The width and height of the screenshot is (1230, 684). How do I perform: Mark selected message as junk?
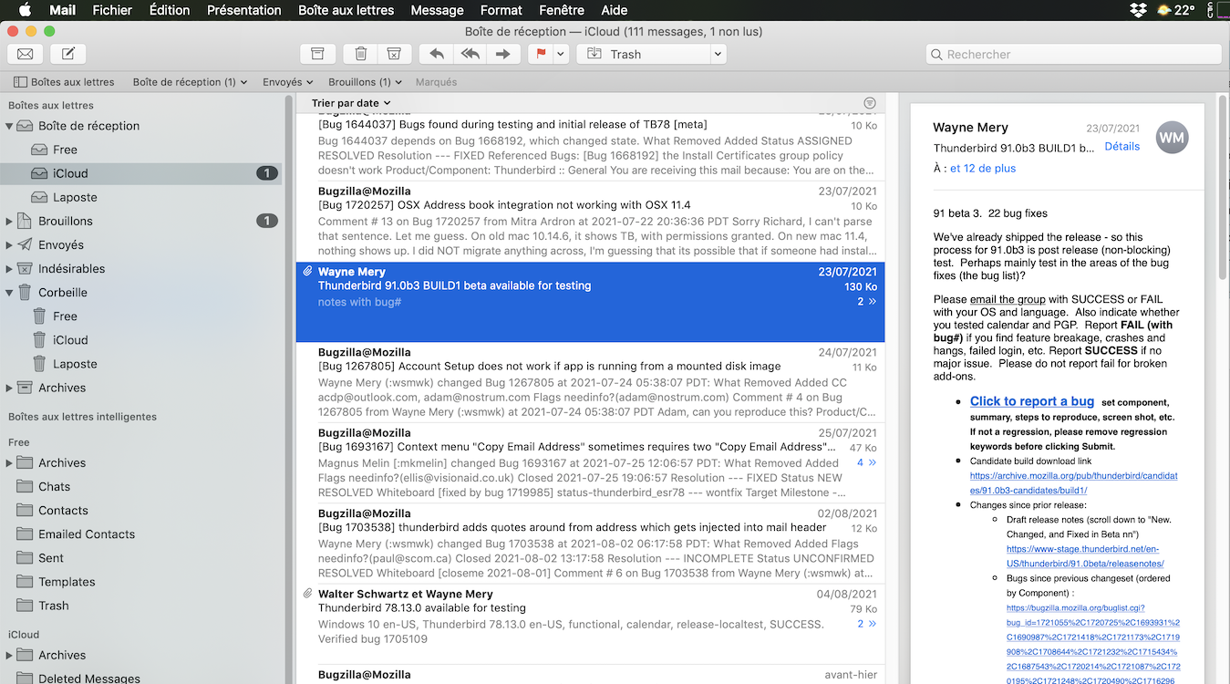(x=393, y=54)
